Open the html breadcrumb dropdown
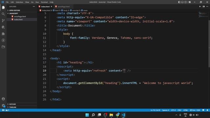The width and height of the screenshot is (210, 118). point(56,10)
